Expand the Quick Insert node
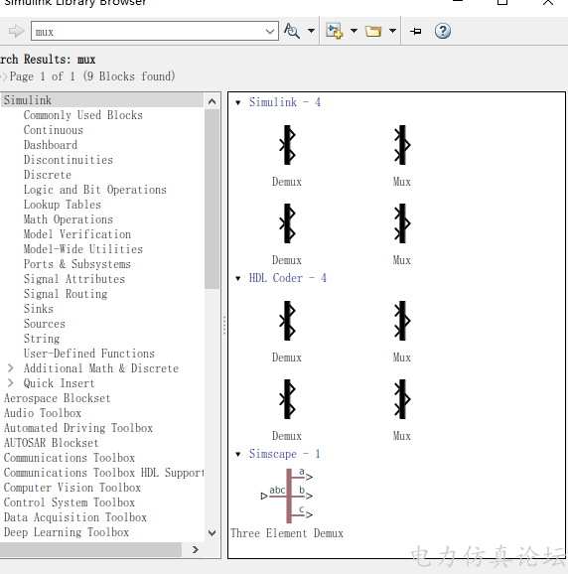The image size is (568, 574). [11, 383]
